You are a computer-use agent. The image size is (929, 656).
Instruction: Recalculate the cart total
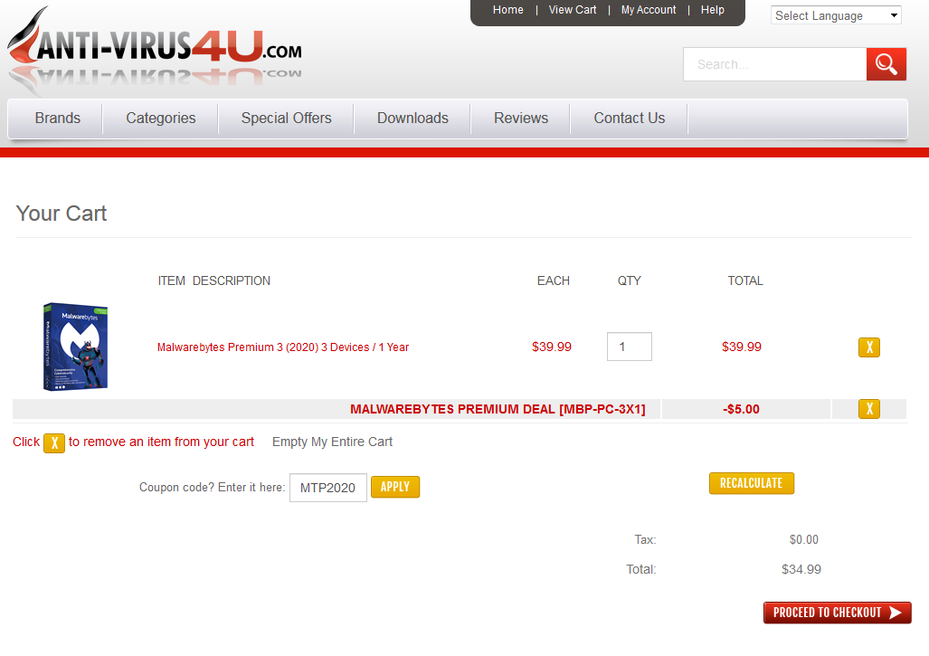coord(752,483)
